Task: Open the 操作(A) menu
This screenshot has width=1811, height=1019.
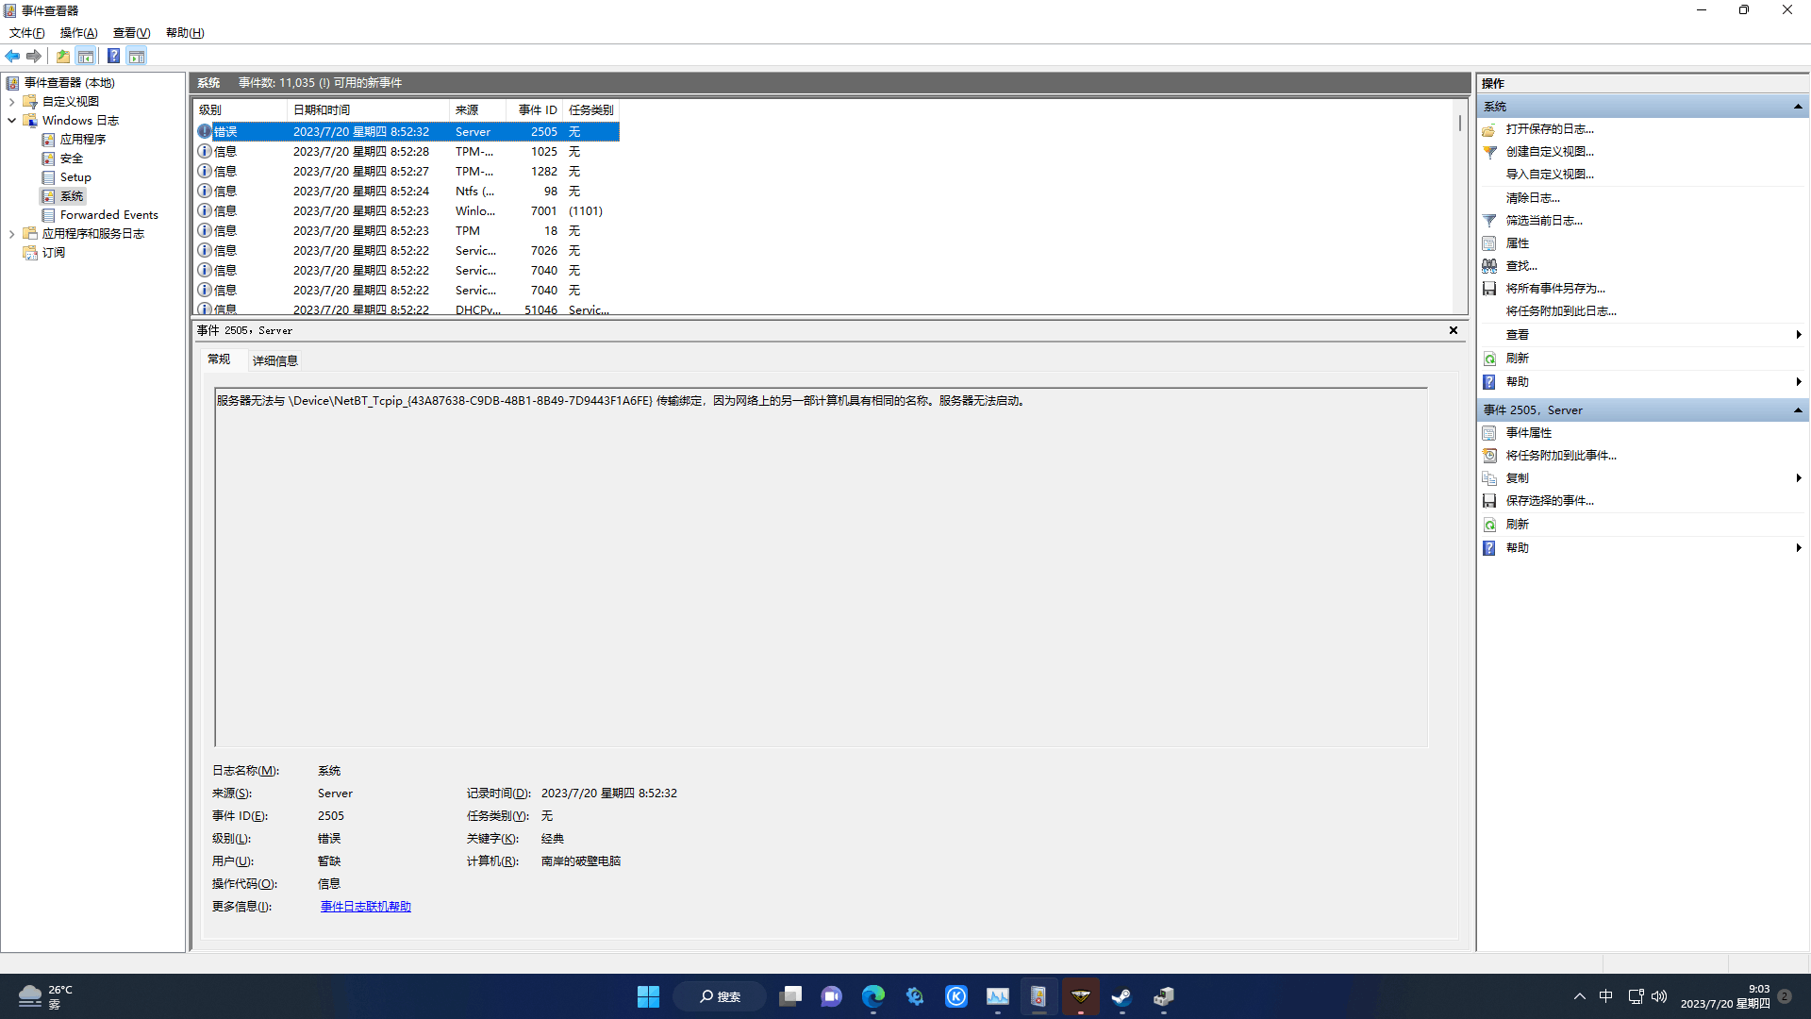Action: click(78, 33)
